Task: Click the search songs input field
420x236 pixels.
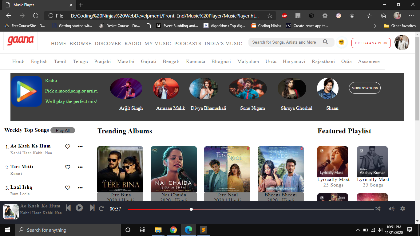Action: (291, 42)
